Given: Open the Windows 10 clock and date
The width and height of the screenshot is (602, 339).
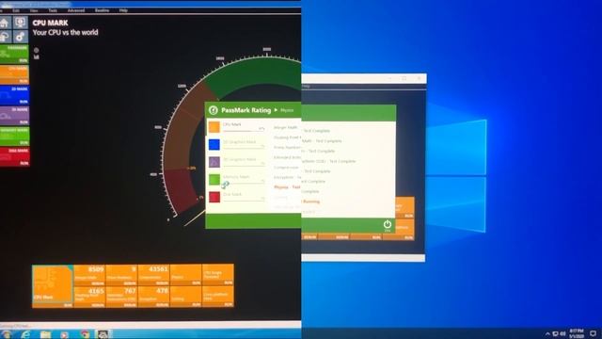Looking at the screenshot, I should point(577,333).
